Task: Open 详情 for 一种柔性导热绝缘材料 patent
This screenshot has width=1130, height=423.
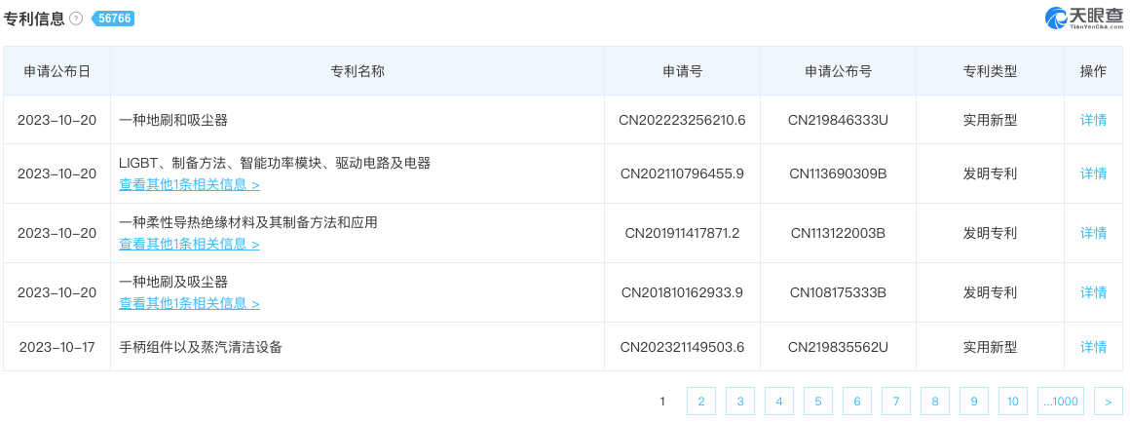Action: click(x=1093, y=233)
